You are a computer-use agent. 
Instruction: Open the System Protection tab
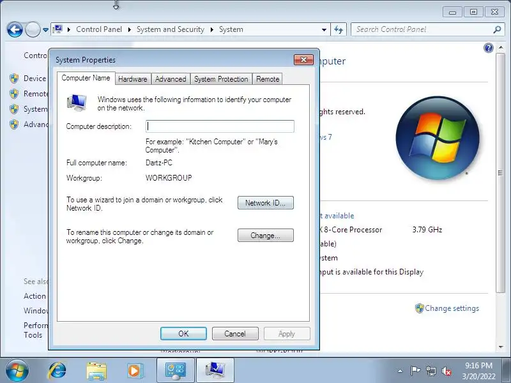pos(221,79)
